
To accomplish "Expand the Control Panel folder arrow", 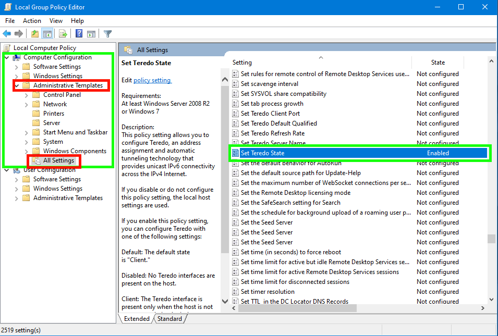I will tap(27, 95).
